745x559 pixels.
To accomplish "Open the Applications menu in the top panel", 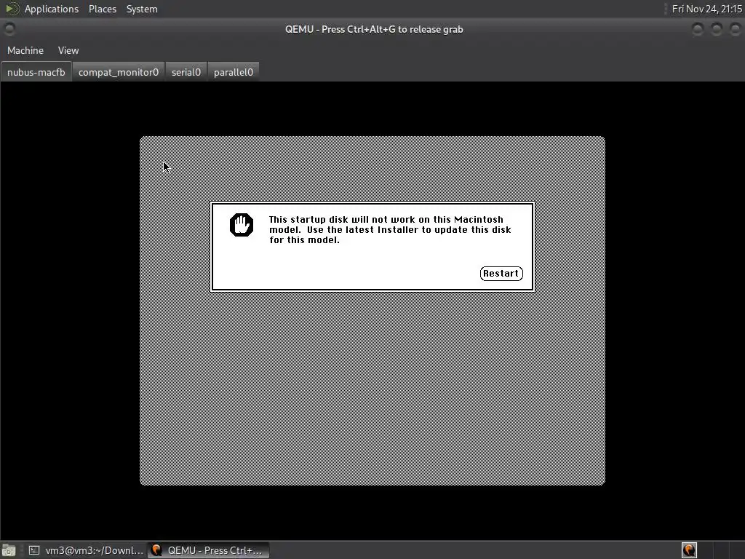I will 52,9.
